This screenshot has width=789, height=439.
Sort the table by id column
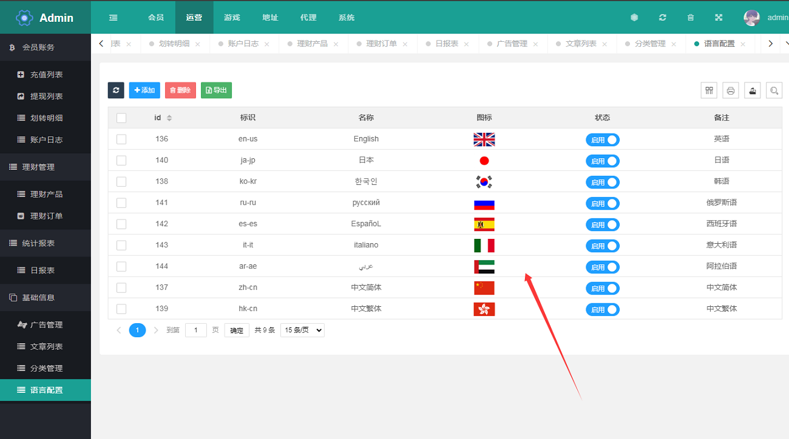(169, 118)
